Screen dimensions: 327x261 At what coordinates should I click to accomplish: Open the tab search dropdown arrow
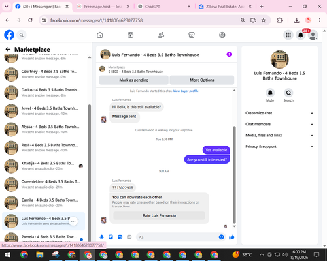tap(7, 7)
